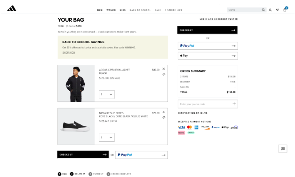Click plus icon to apply promo code
Viewport: 295px width, 177px height.
pos(234,104)
